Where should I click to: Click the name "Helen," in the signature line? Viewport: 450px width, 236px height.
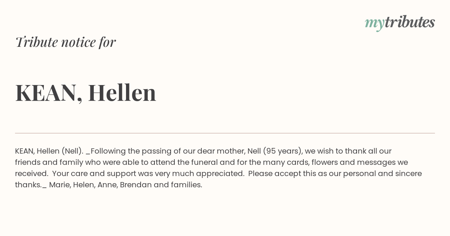84,185
